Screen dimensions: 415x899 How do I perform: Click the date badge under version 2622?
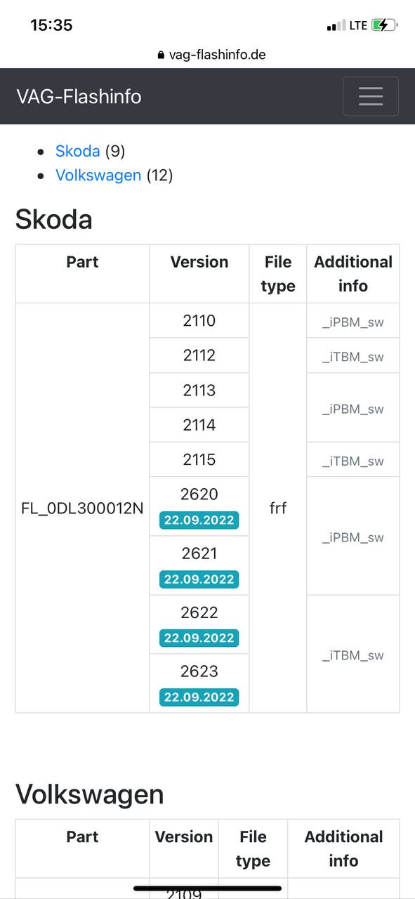point(199,638)
